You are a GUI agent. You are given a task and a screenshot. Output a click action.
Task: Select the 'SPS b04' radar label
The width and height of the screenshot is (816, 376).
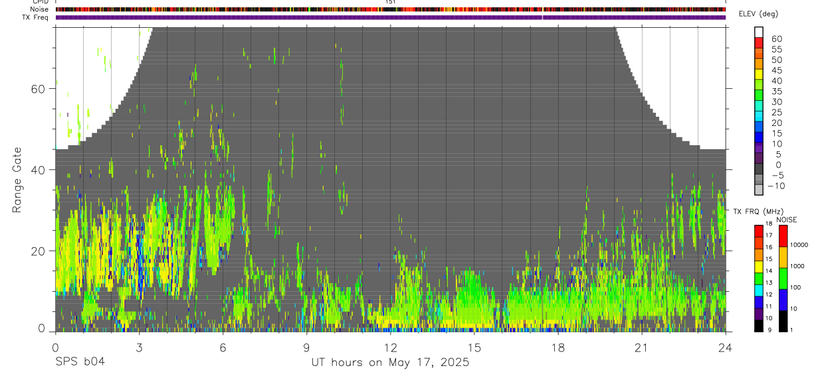point(80,363)
